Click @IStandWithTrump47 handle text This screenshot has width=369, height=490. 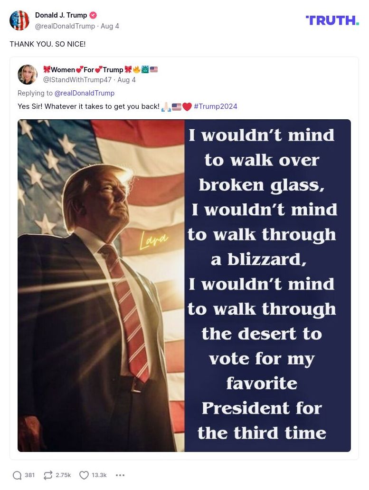click(x=77, y=80)
